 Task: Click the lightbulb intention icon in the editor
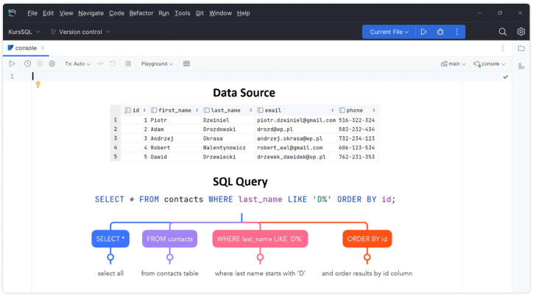click(x=38, y=84)
